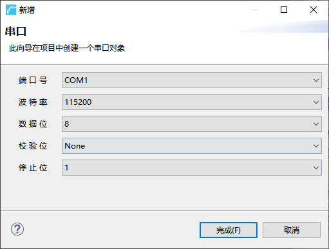
Task: Open the 115200 baud rate combo box
Action: [x=192, y=102]
